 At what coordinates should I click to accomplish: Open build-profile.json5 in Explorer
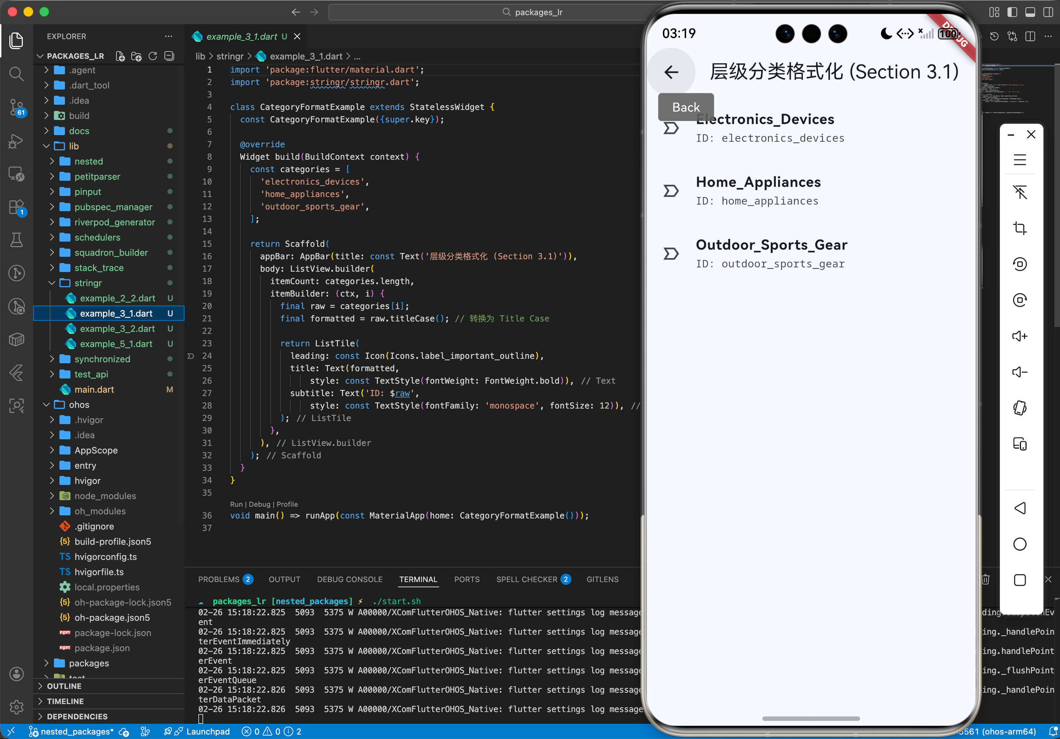pyautogui.click(x=113, y=541)
